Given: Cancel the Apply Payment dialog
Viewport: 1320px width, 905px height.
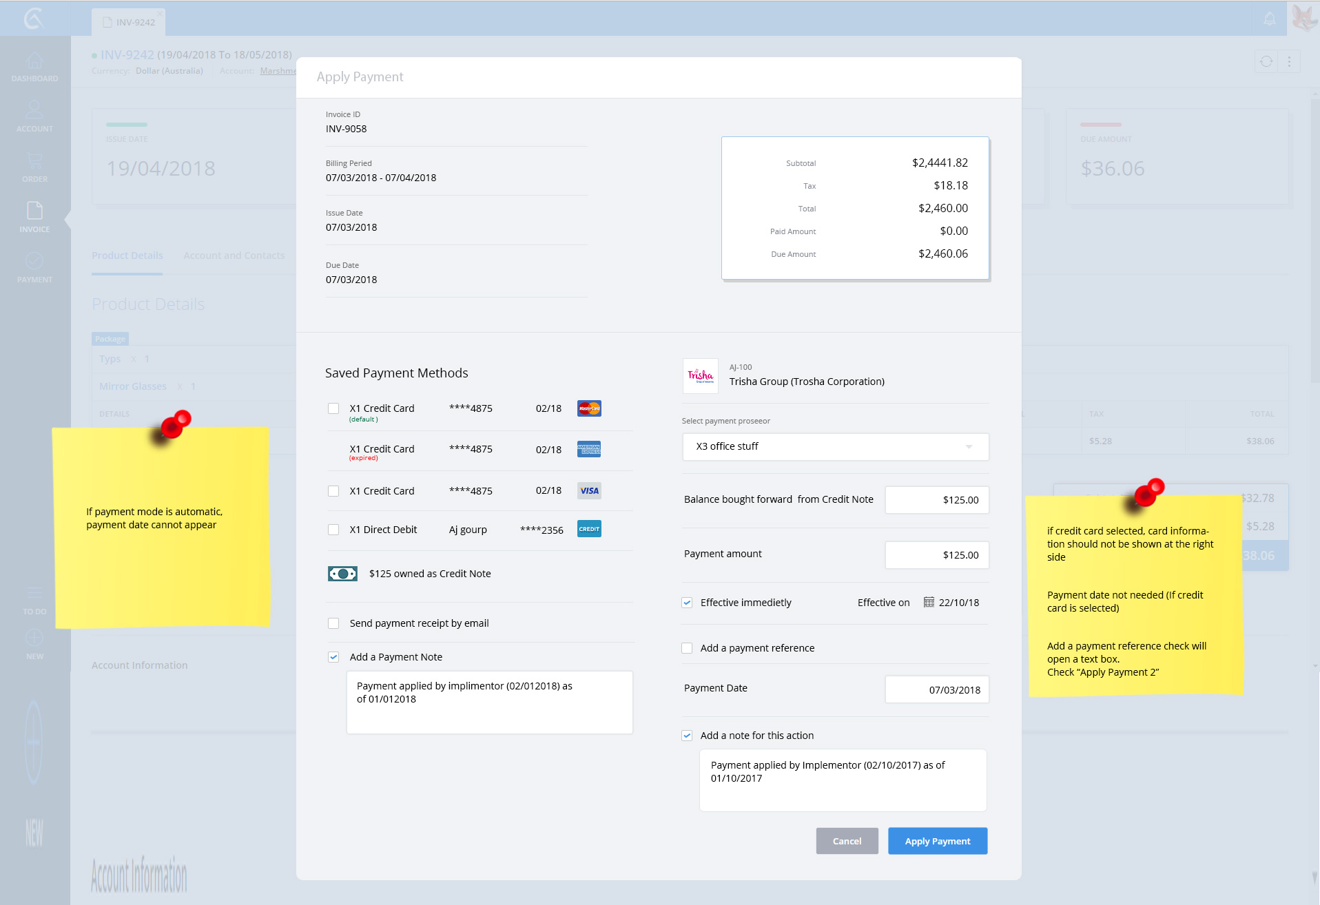Looking at the screenshot, I should tap(847, 841).
